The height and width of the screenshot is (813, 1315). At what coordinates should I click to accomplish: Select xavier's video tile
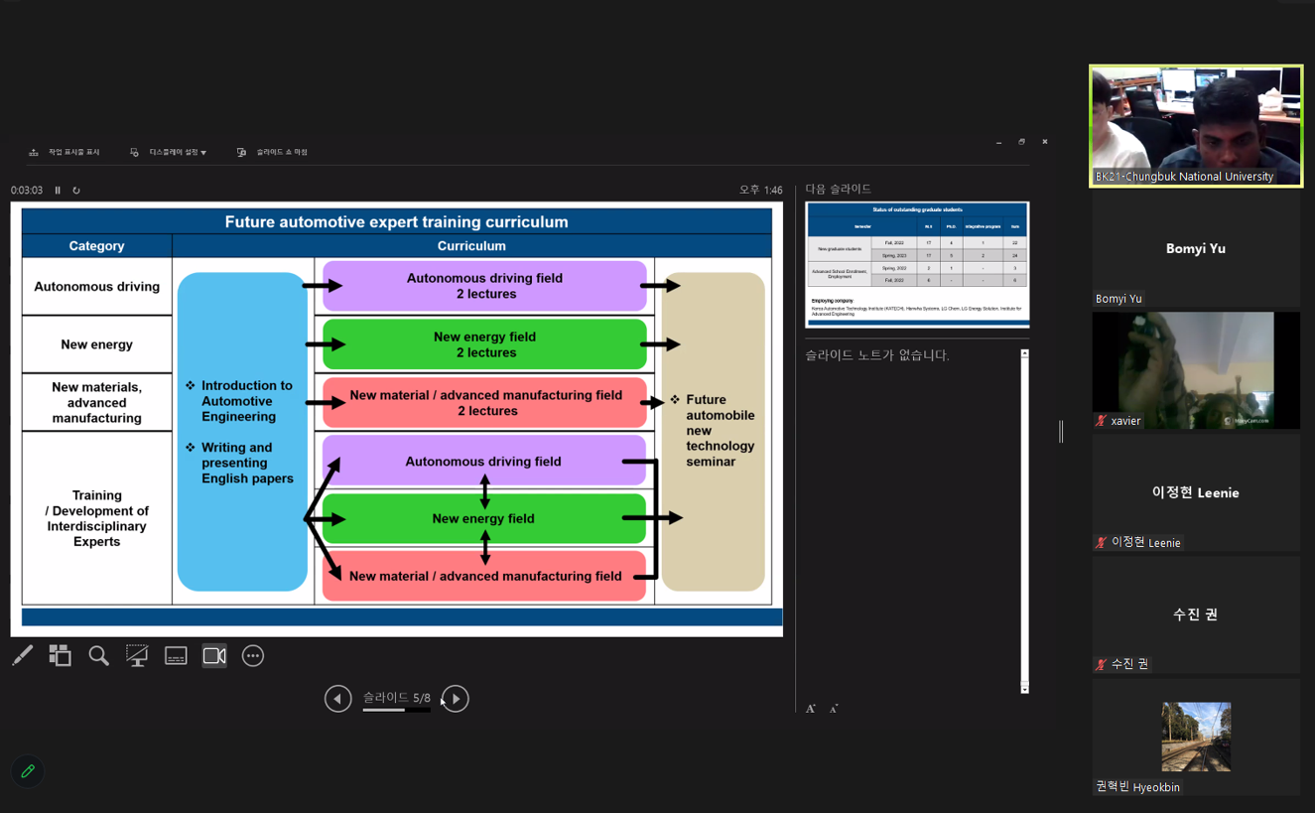click(1196, 370)
